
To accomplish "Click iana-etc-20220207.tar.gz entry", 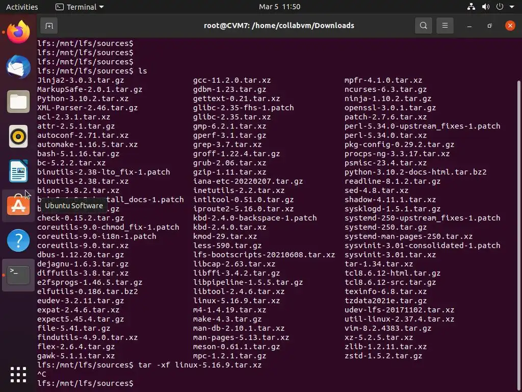I will point(248,181).
